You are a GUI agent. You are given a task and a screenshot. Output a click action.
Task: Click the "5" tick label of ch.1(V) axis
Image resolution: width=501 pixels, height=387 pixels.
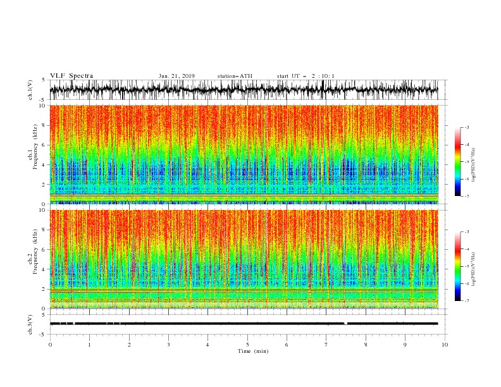click(44, 80)
